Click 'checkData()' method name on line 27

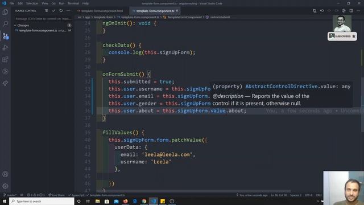[x=119, y=46]
